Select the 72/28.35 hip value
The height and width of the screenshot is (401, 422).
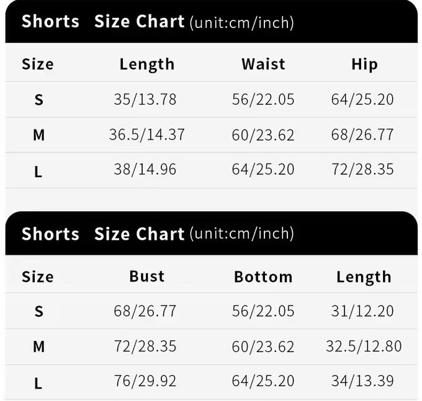click(x=362, y=169)
